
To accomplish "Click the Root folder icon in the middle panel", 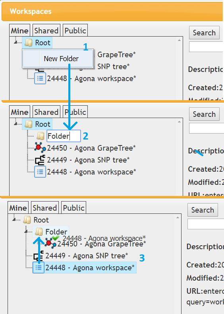I will [29, 124].
